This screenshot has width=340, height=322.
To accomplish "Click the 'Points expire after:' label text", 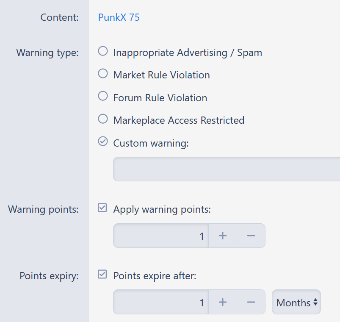I will pos(155,276).
